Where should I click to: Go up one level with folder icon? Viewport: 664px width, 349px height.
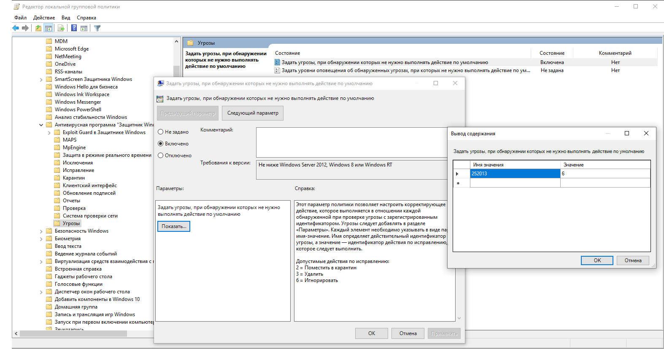[38, 28]
